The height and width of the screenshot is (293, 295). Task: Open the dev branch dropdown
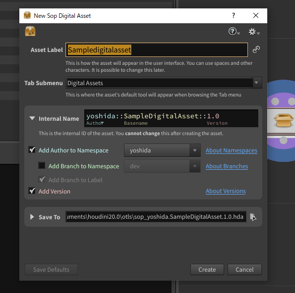click(x=162, y=166)
